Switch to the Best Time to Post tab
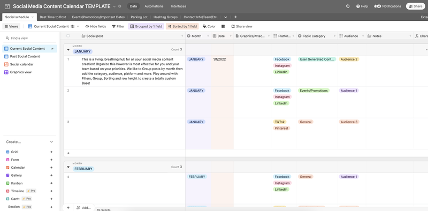Viewport: 428px width, 211px height. (53, 17)
